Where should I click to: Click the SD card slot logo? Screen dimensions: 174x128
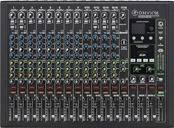point(142,54)
